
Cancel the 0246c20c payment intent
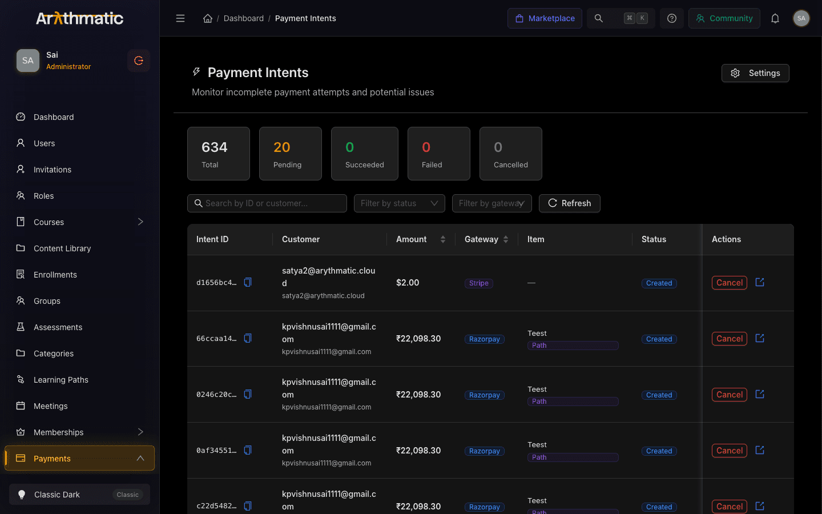[730, 395]
